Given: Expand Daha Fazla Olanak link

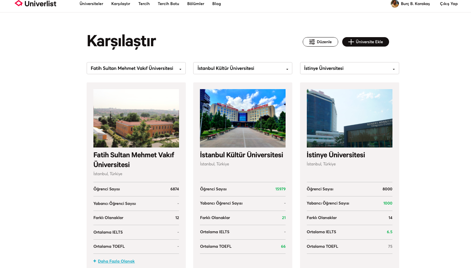Looking at the screenshot, I should coord(116,261).
